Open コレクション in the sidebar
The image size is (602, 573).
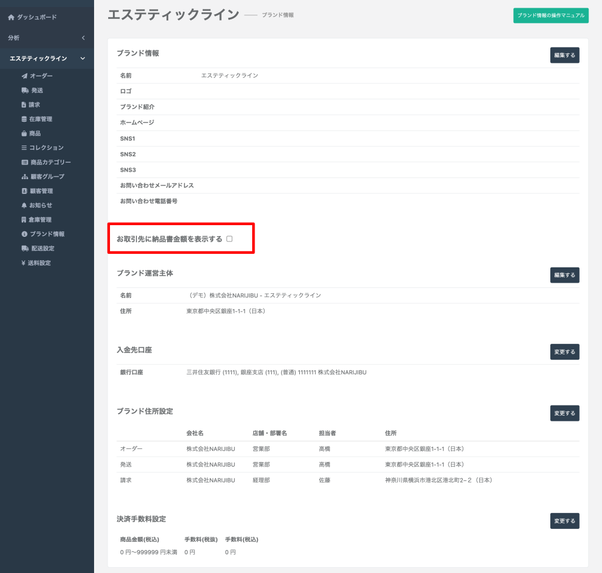pyautogui.click(x=46, y=148)
